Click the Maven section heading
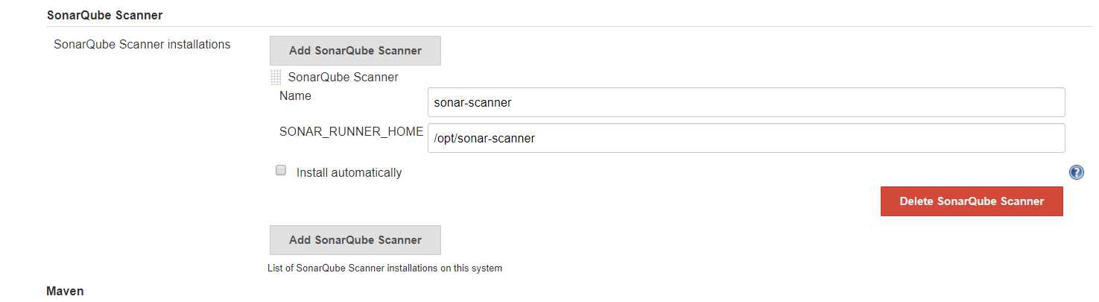The image size is (1099, 302). point(65,291)
